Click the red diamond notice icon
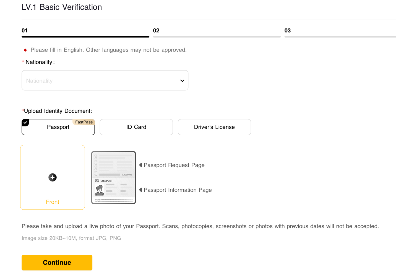Image resolution: width=396 pixels, height=277 pixels. point(25,50)
